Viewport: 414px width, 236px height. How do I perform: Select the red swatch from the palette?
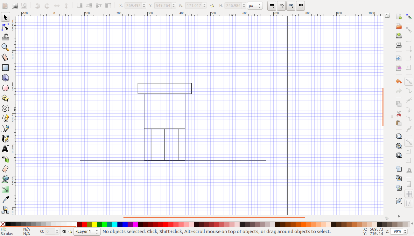(x=84, y=224)
